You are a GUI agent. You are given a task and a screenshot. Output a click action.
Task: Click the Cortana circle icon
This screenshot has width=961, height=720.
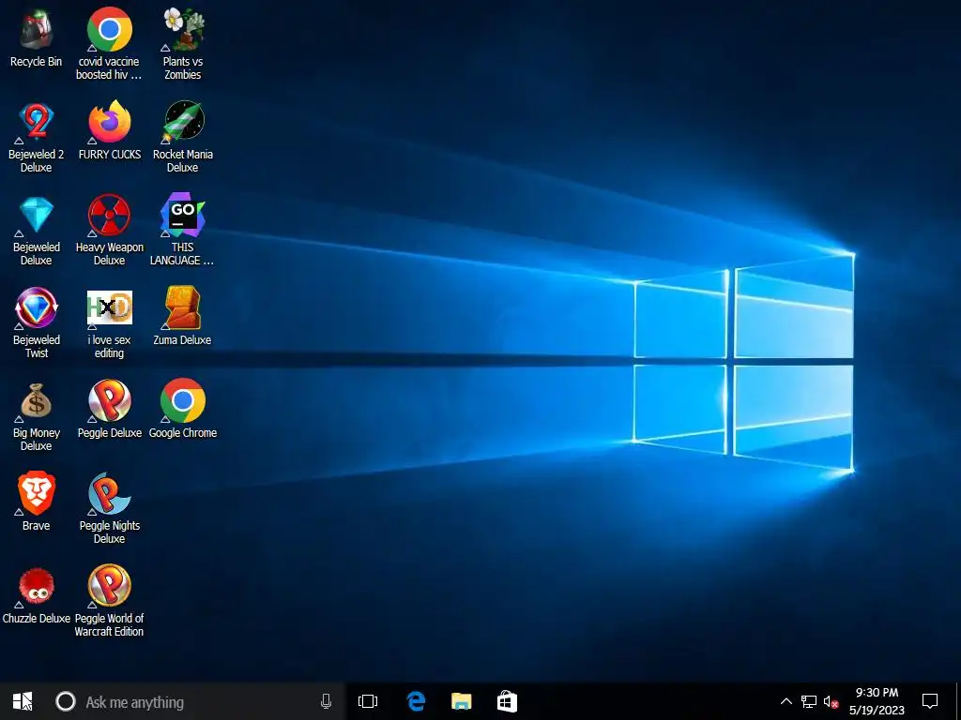point(66,701)
